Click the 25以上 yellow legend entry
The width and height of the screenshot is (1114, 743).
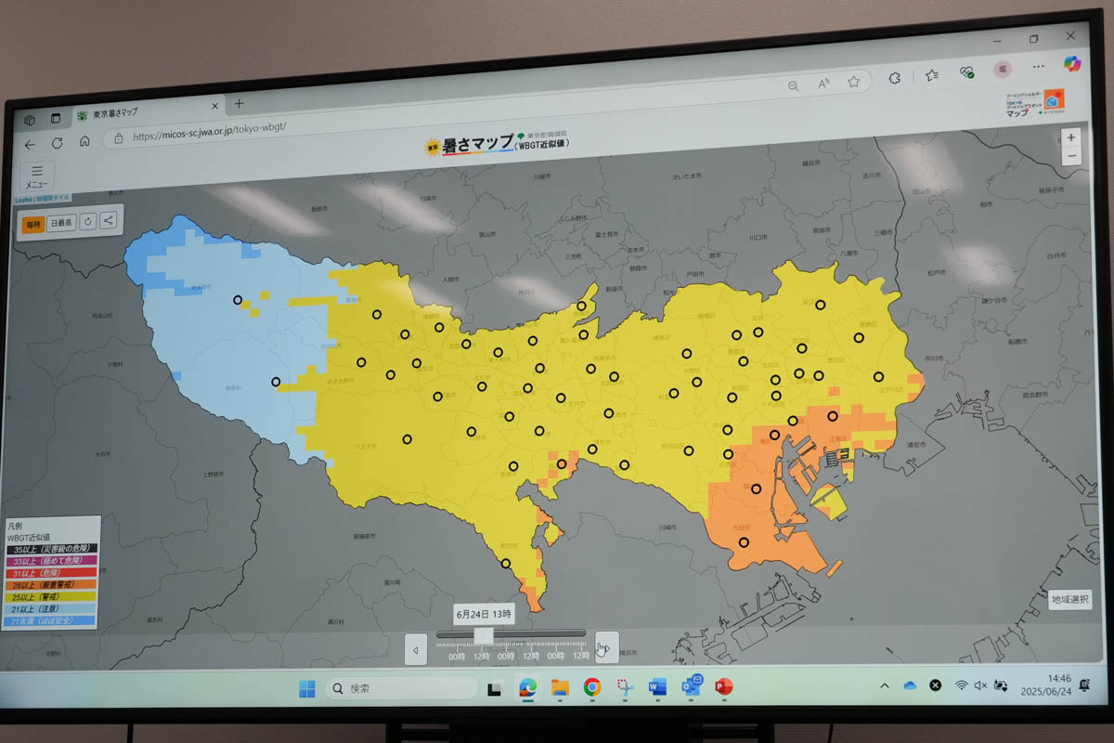coord(51,597)
